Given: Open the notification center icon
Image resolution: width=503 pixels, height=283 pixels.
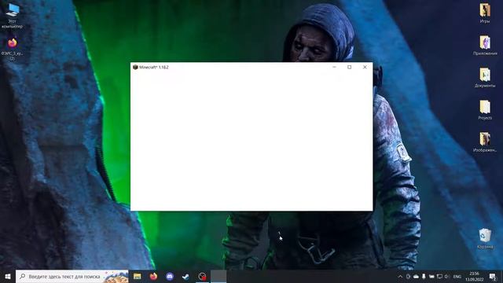Looking at the screenshot, I should (493, 276).
